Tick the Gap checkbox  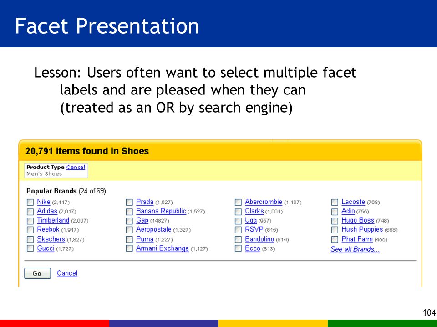pyautogui.click(x=129, y=221)
